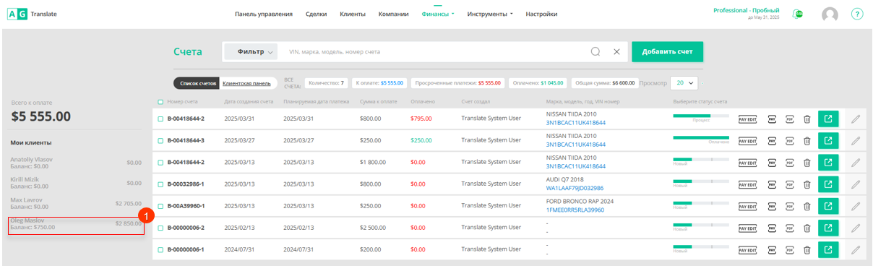Download PDF of invoice B-00032986-1

[x=789, y=184]
